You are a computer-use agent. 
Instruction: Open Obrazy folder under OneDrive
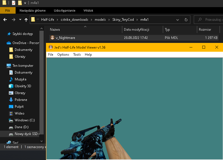(20, 57)
